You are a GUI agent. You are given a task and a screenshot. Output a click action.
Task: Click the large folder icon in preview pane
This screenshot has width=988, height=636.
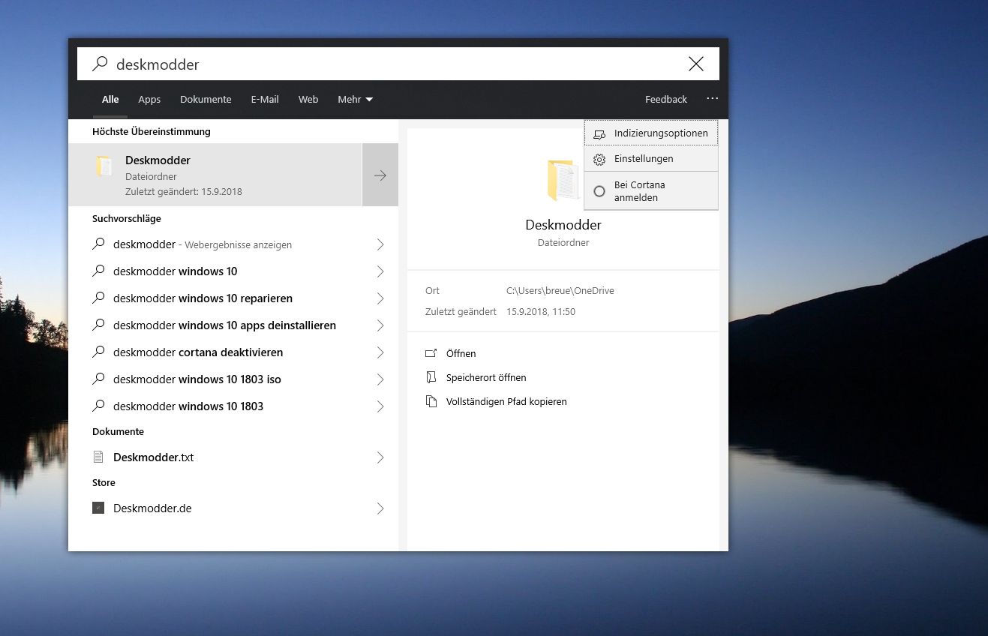[x=563, y=180]
